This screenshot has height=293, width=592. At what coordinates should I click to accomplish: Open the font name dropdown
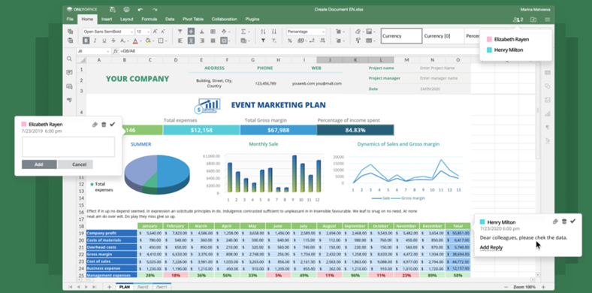[x=108, y=32]
